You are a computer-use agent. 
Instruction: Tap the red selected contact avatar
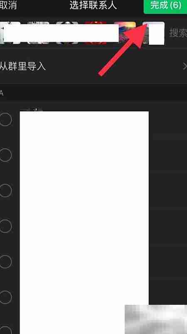(x=96, y=33)
